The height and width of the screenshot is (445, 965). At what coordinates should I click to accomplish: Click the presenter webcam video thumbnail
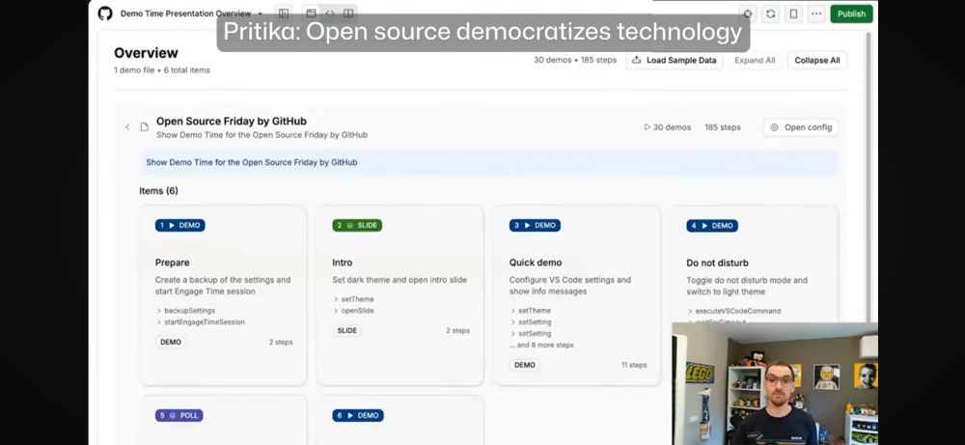775,383
